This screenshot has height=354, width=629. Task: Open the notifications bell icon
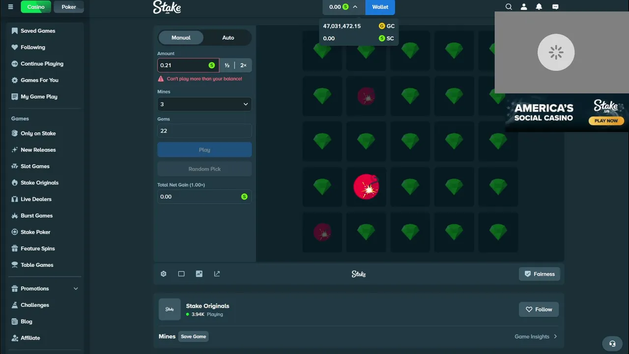click(539, 7)
